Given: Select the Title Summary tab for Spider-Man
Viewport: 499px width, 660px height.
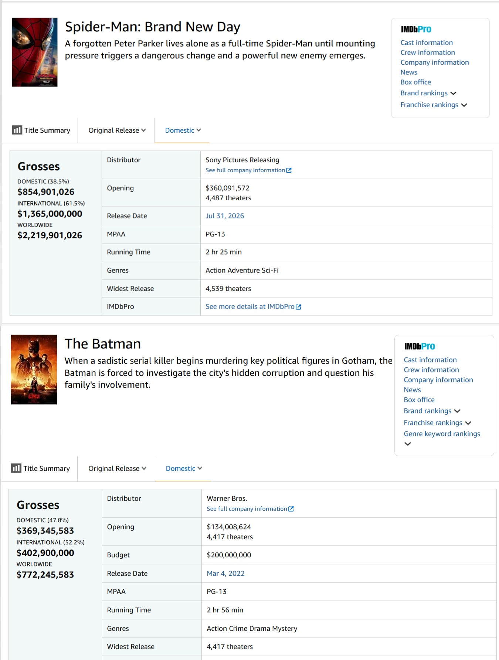Looking at the screenshot, I should click(x=41, y=130).
